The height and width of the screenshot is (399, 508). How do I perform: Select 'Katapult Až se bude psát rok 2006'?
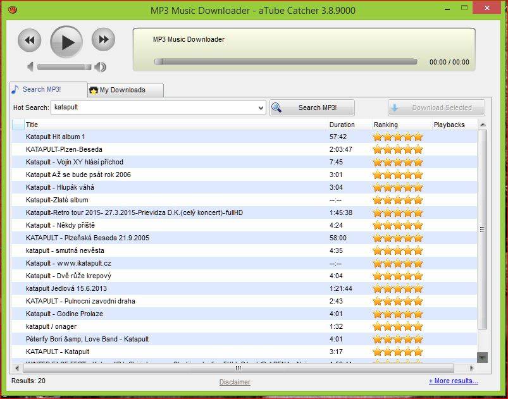tap(244, 175)
